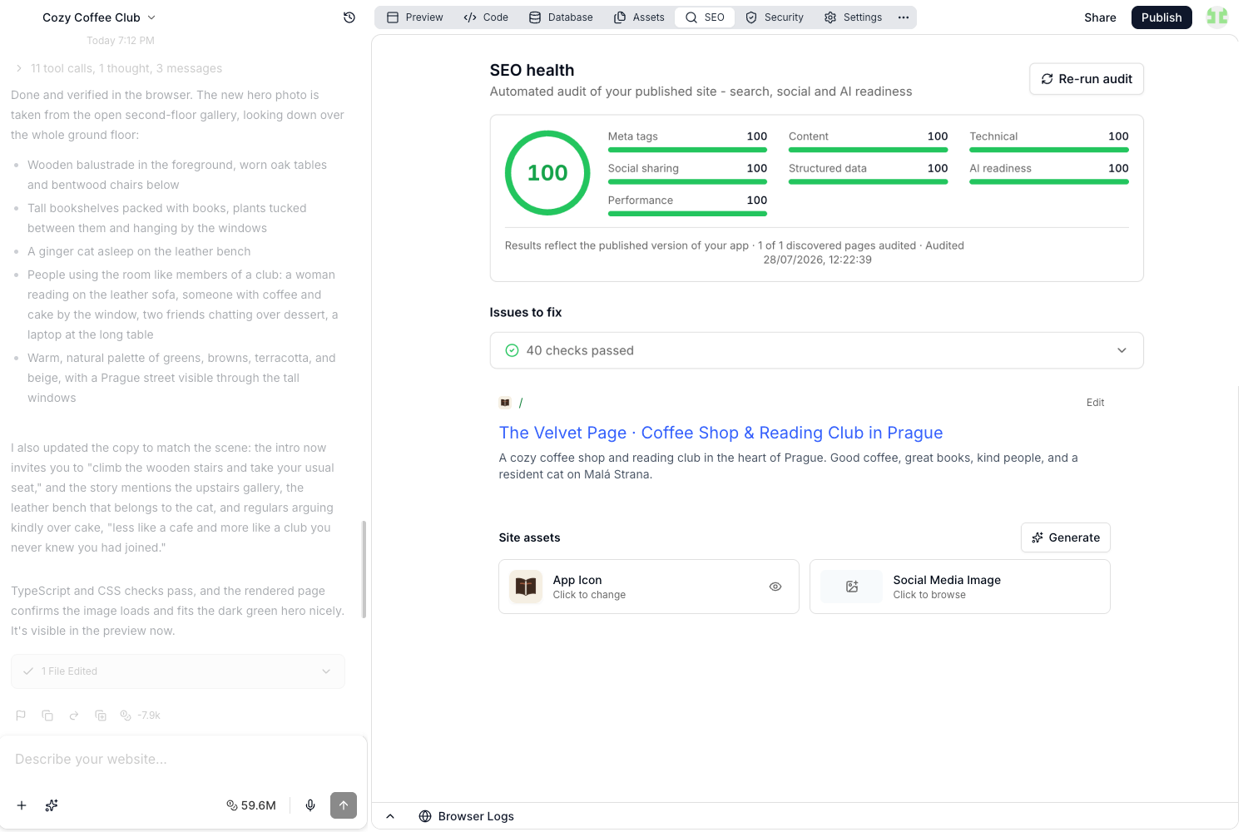Open the Security tab
Screen dimensions: 1248x832
[775, 17]
